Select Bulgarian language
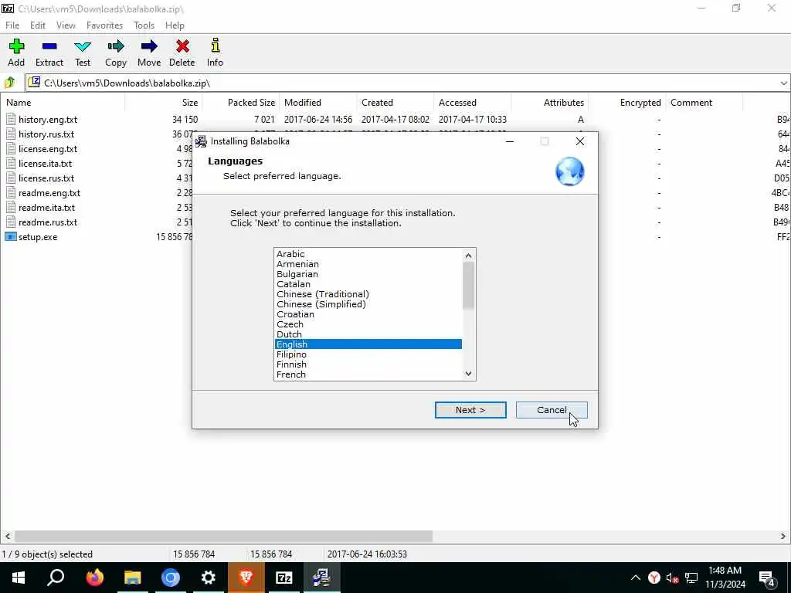This screenshot has width=791, height=593. [368, 274]
